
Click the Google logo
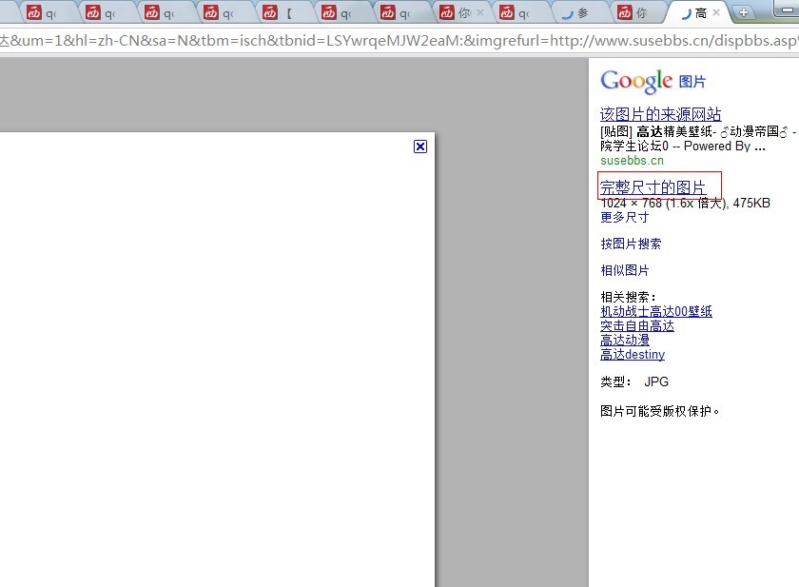click(x=636, y=82)
